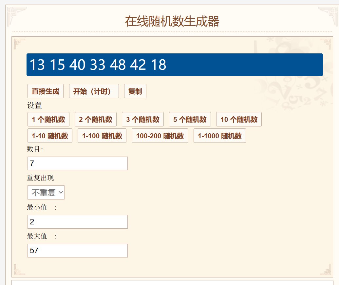Click the 设置 section label
339x285 pixels.
pyautogui.click(x=34, y=105)
